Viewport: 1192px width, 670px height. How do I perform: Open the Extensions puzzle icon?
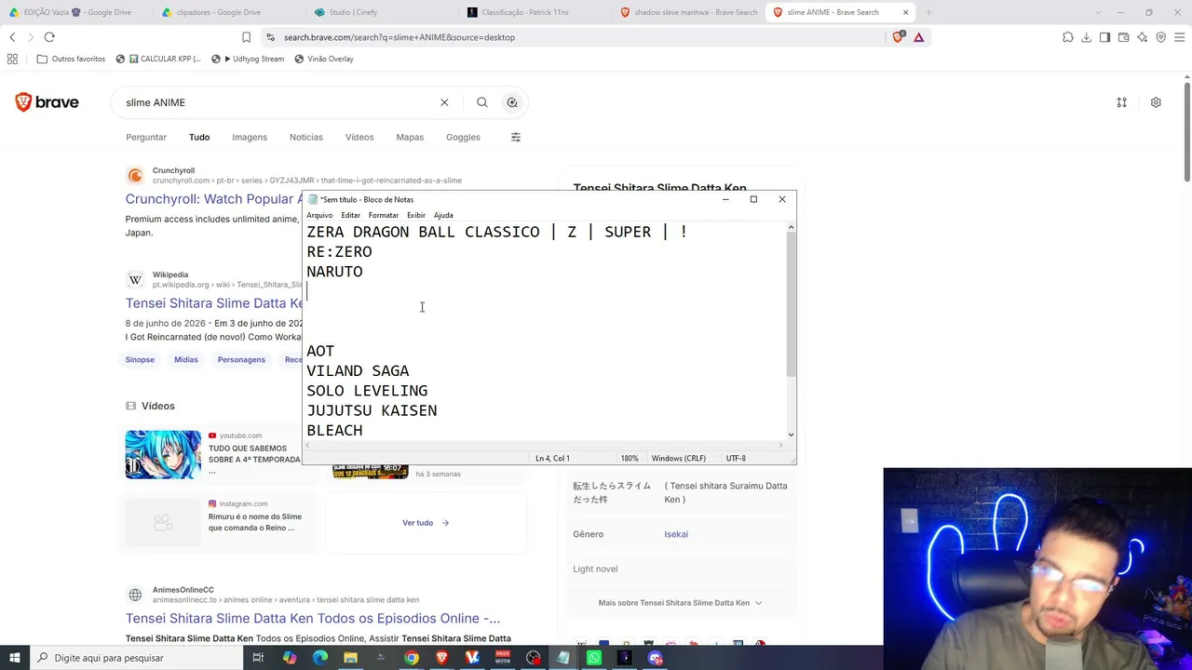coord(1067,37)
